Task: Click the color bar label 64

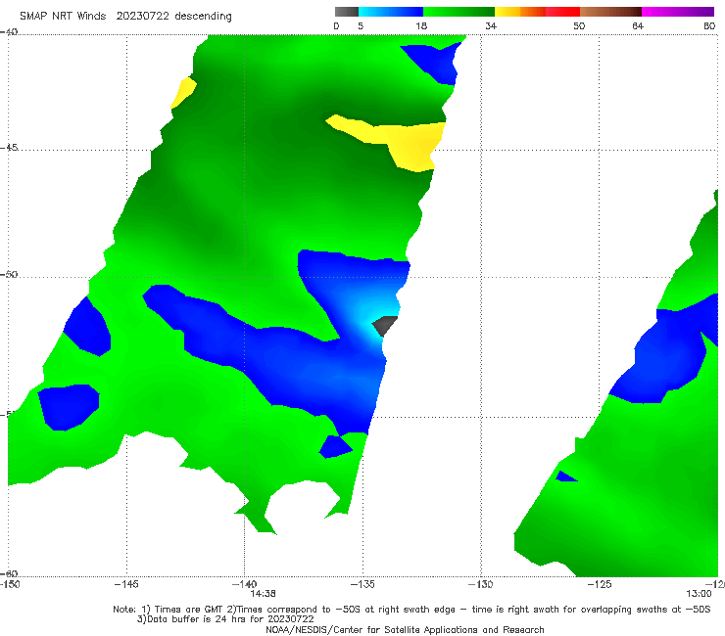Action: click(x=638, y=25)
